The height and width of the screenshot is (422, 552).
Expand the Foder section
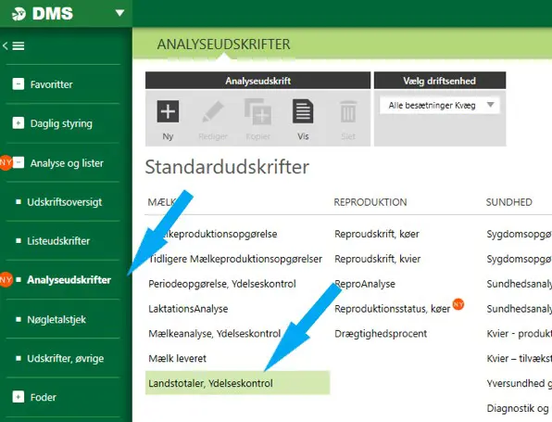pos(19,397)
